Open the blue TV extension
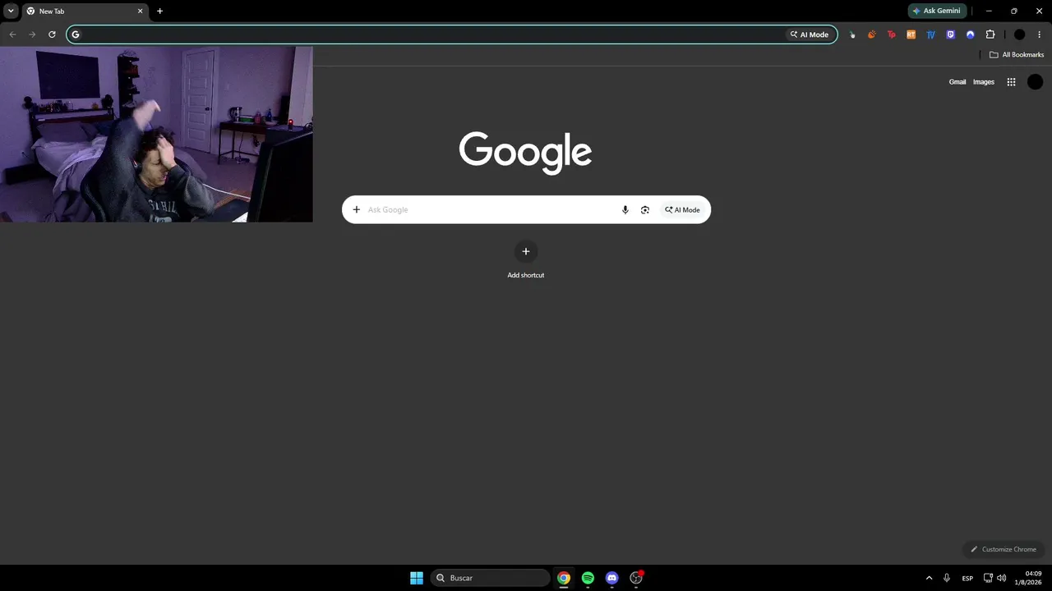 click(930, 34)
